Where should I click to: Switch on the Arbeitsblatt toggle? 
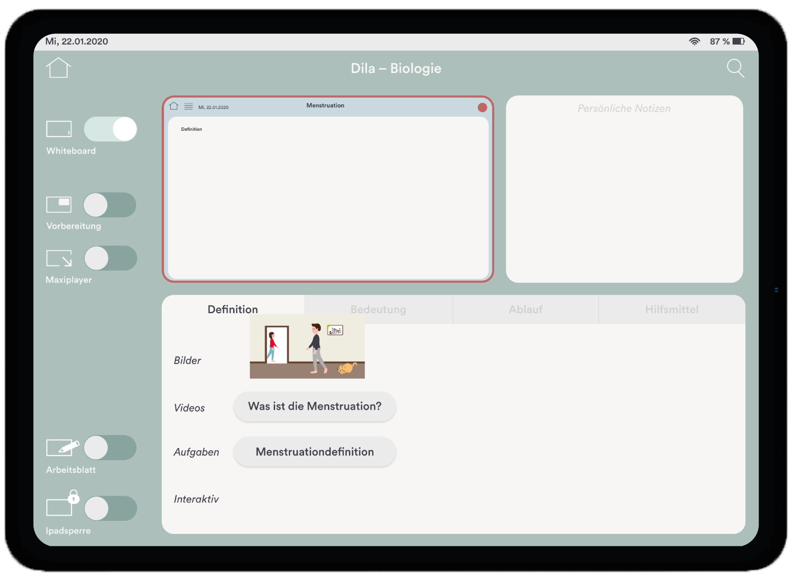pos(110,448)
